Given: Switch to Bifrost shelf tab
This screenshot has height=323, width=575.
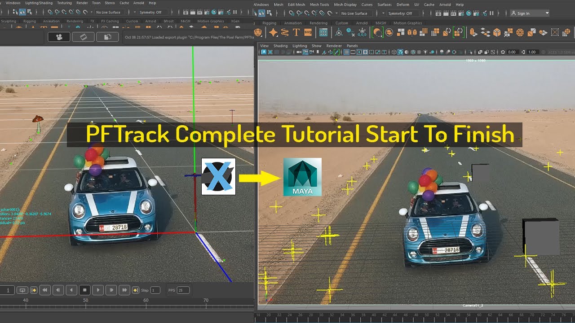Looking at the screenshot, I should click(x=168, y=21).
